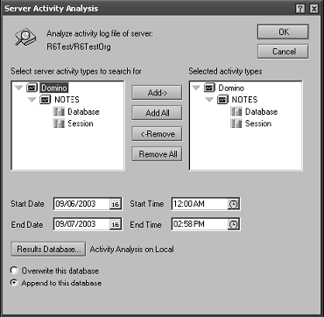324x317 pixels.
Task: Select Database text in the left tree
Action: tap(83, 112)
